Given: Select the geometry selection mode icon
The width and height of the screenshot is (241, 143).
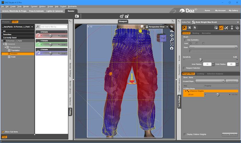Looking at the screenshot, I should click(184, 28).
